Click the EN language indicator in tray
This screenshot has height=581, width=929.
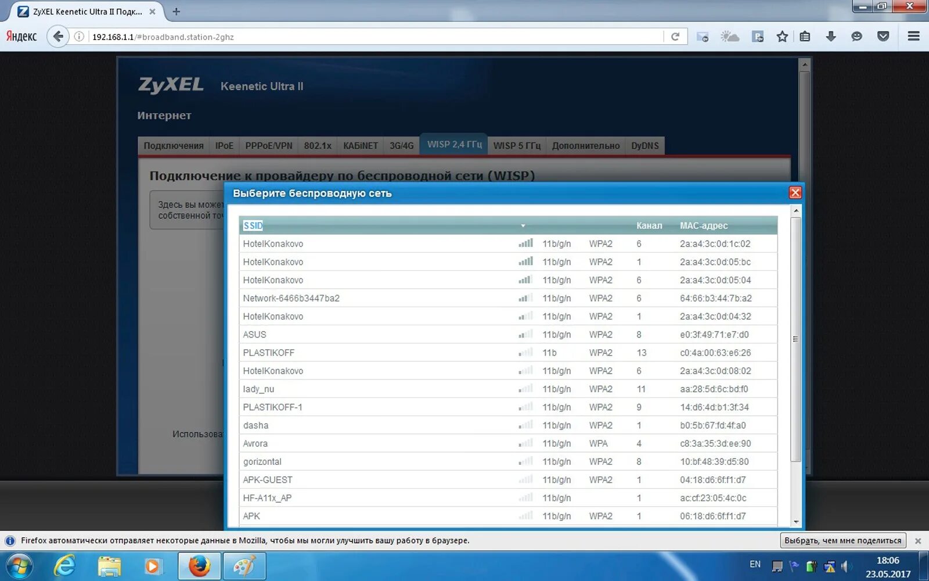coord(755,564)
